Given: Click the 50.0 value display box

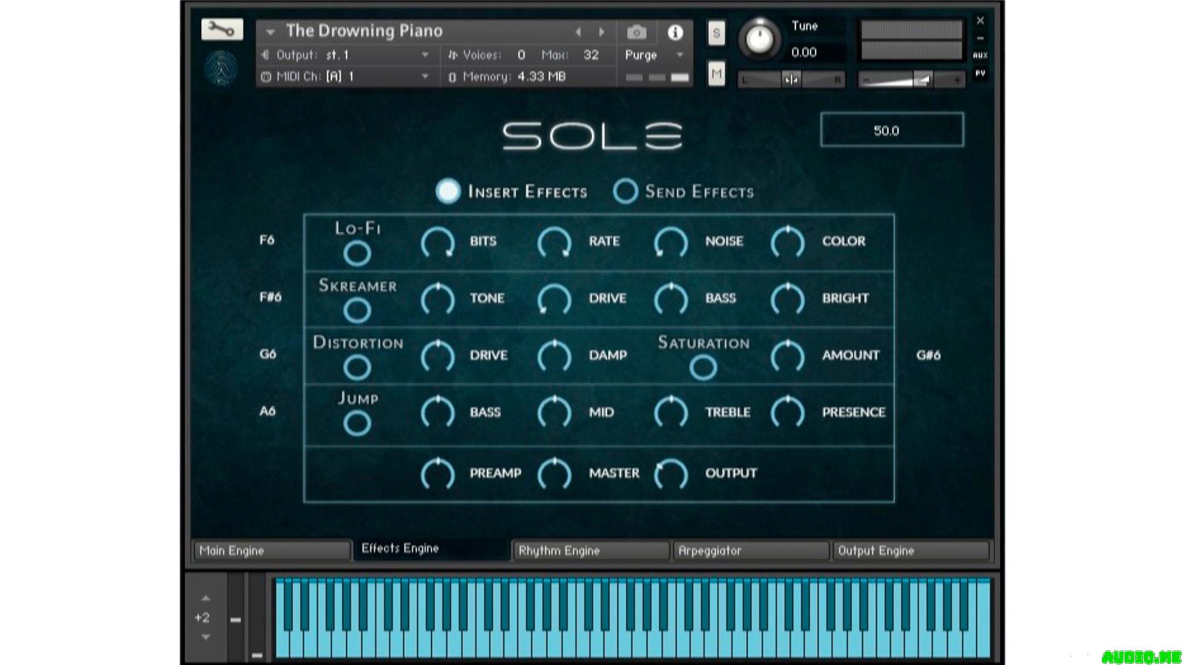Looking at the screenshot, I should [891, 130].
